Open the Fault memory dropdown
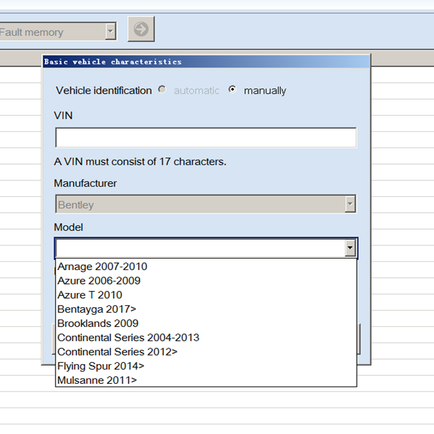The height and width of the screenshot is (434, 434). point(110,31)
